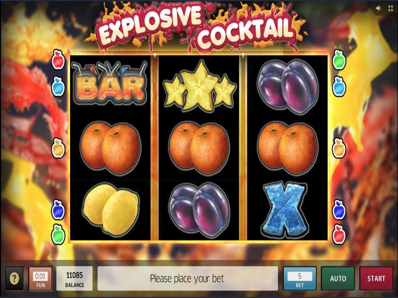This screenshot has width=398, height=298.
Task: Open the BET amount selector
Action: [x=300, y=279]
